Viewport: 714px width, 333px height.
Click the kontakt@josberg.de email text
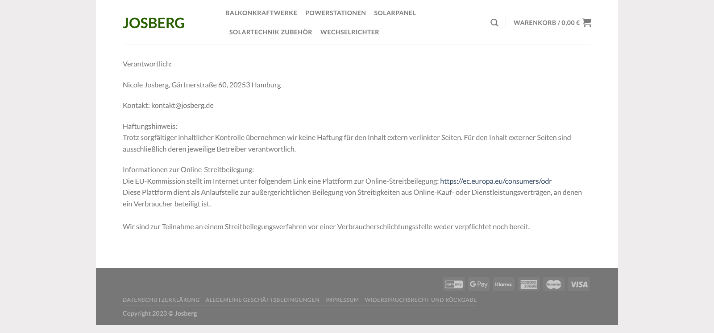[183, 105]
